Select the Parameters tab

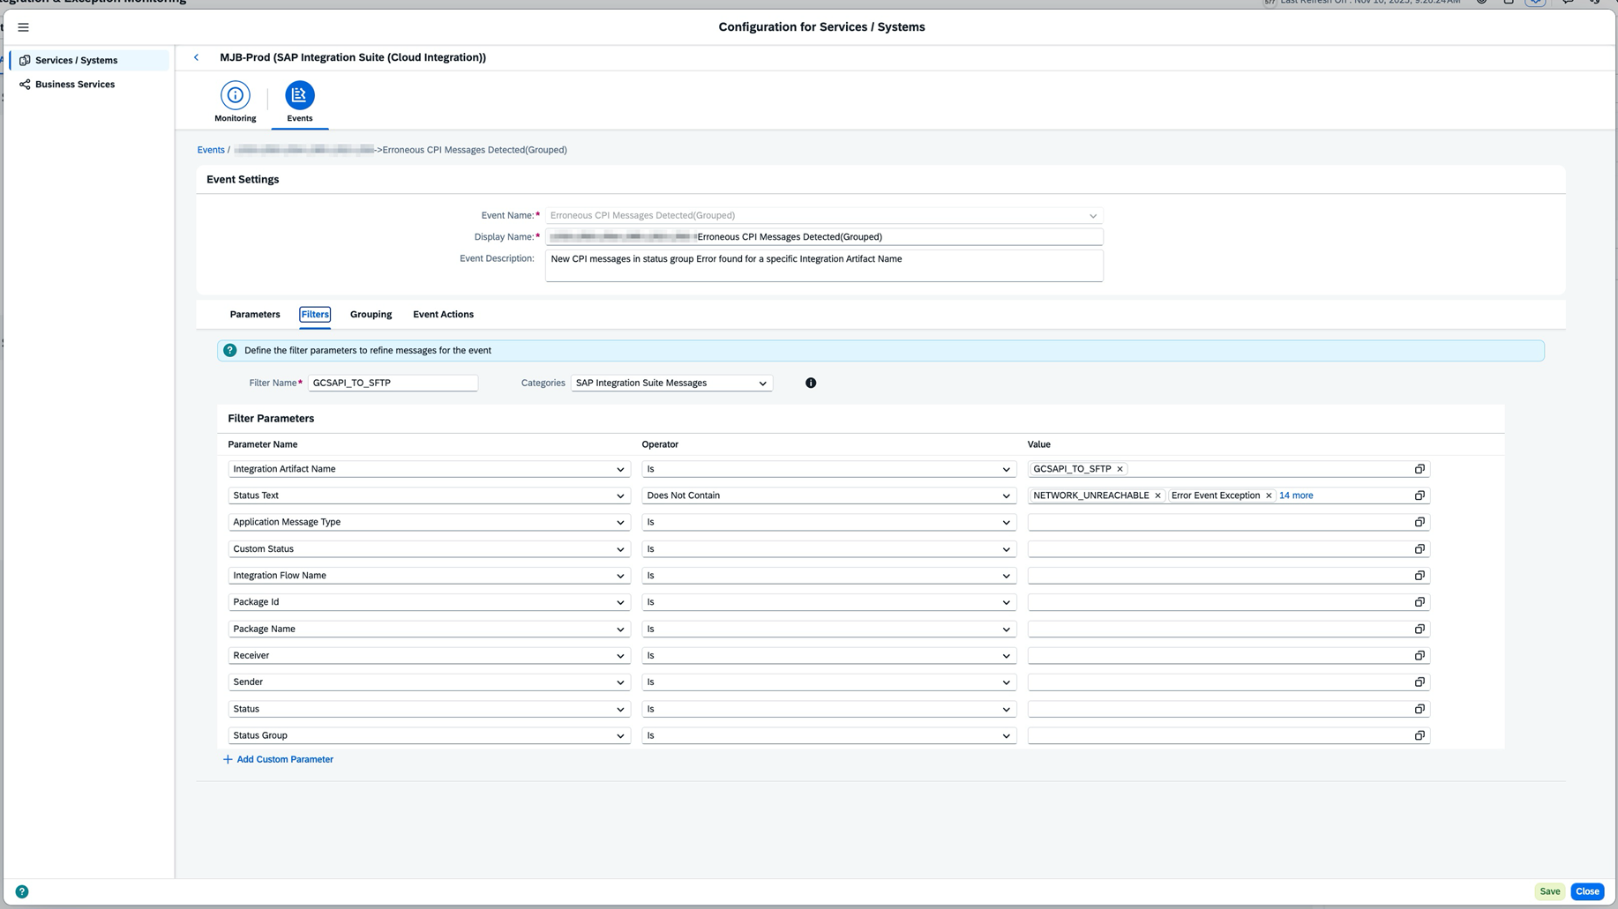tap(255, 315)
